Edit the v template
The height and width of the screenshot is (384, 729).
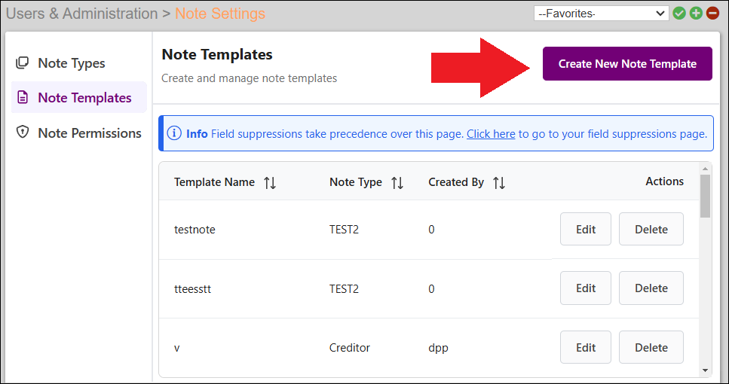click(585, 347)
